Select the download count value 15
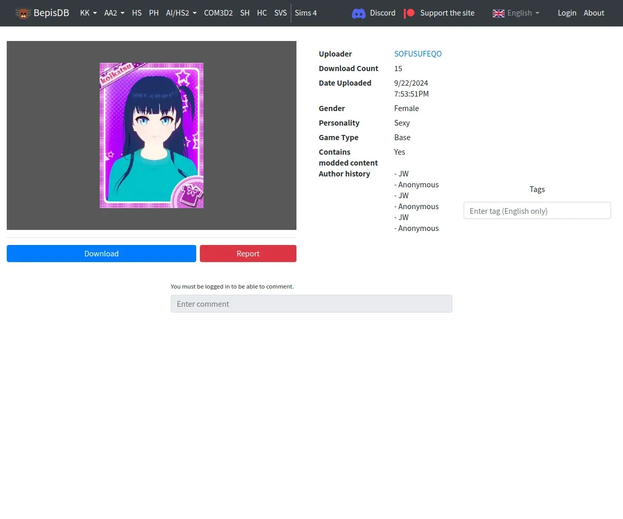The width and height of the screenshot is (623, 519). pos(398,69)
